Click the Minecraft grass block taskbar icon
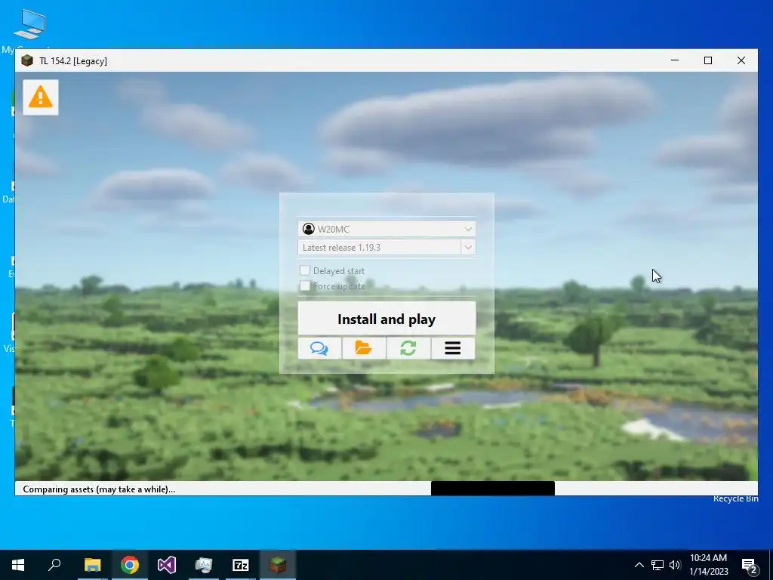This screenshot has width=773, height=580. (278, 565)
